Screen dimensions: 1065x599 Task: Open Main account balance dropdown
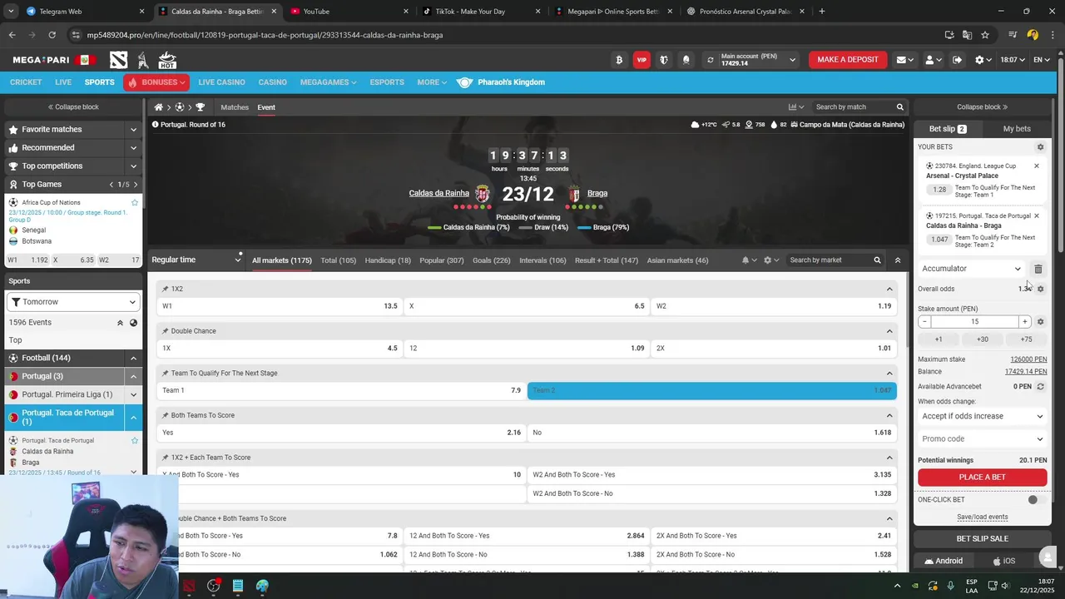(792, 60)
